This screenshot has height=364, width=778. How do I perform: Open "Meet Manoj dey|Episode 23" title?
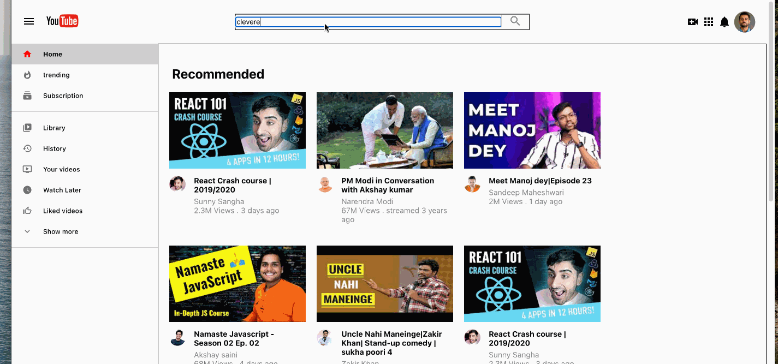(540, 181)
